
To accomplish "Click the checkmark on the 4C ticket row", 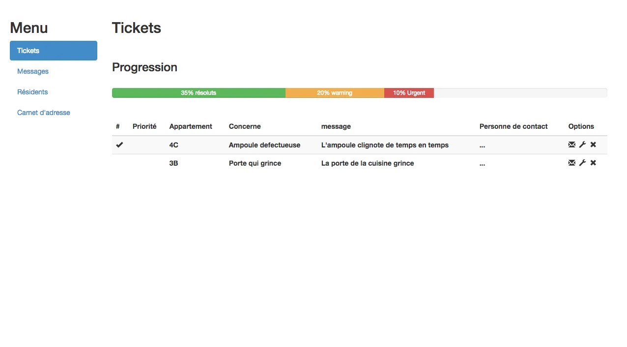I will [x=119, y=145].
